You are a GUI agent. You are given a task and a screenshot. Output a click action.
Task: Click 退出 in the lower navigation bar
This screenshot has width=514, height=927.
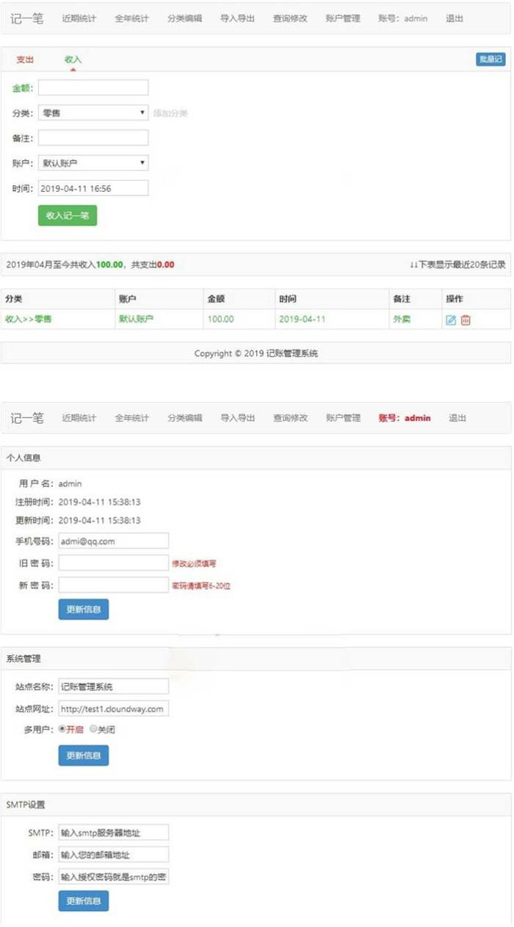click(457, 418)
